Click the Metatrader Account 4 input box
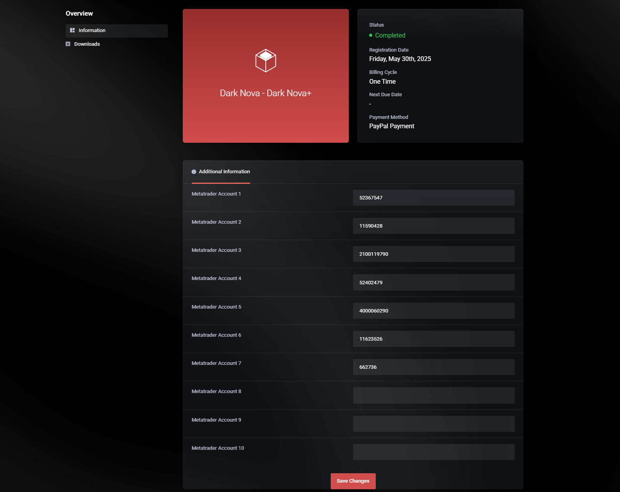This screenshot has height=492, width=620. coord(433,282)
